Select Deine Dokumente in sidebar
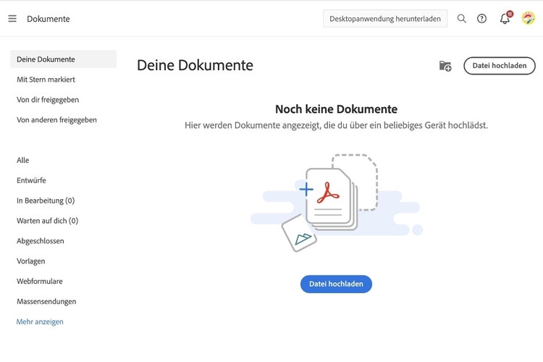This screenshot has width=543, height=362. click(64, 59)
